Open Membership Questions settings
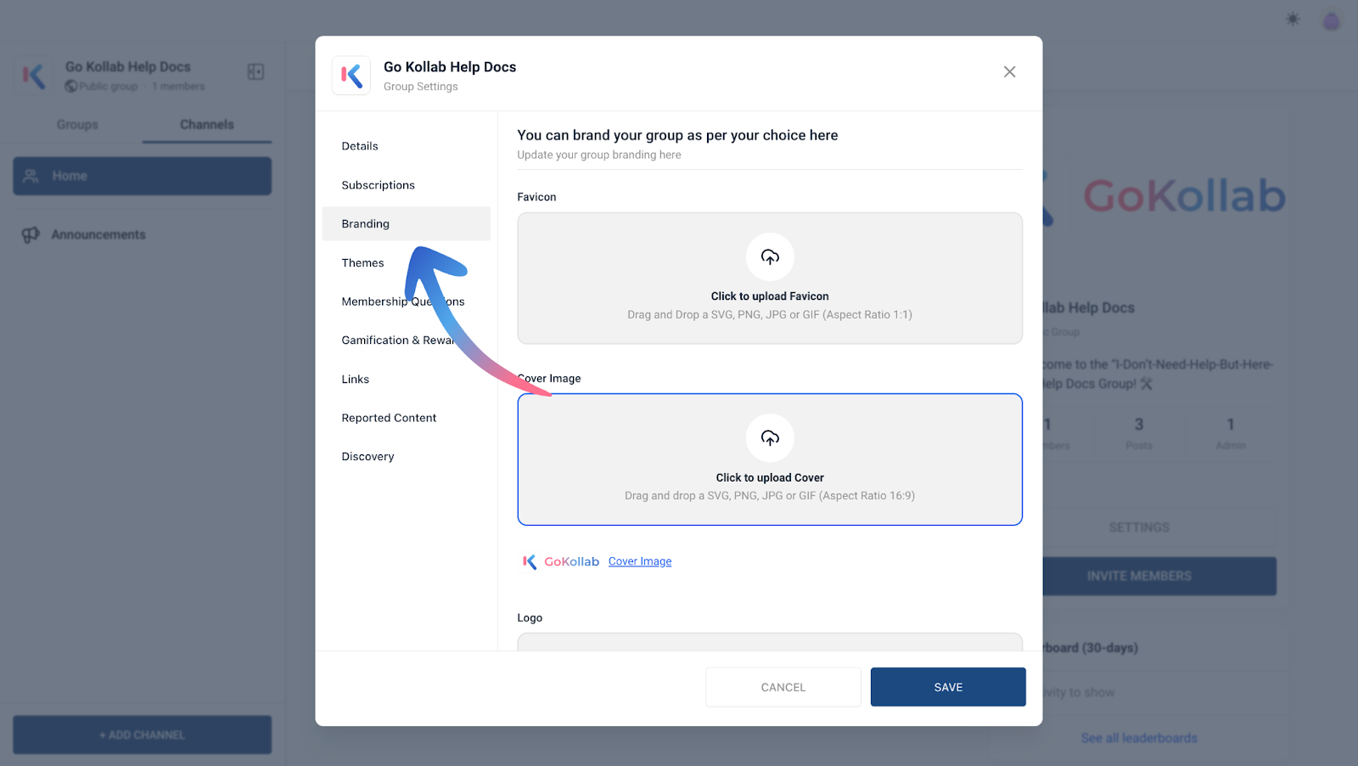 406,301
